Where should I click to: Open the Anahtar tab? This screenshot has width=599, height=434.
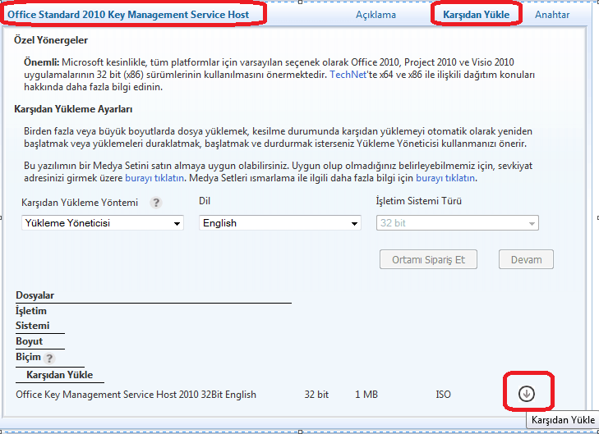coord(552,15)
